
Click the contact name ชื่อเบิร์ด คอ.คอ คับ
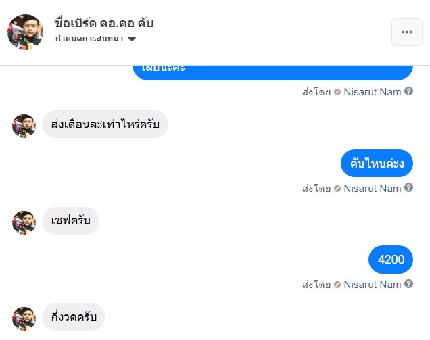[104, 23]
